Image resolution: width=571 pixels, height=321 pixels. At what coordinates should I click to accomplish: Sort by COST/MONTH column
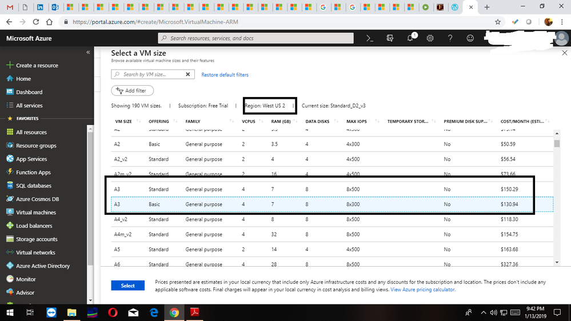pos(522,121)
